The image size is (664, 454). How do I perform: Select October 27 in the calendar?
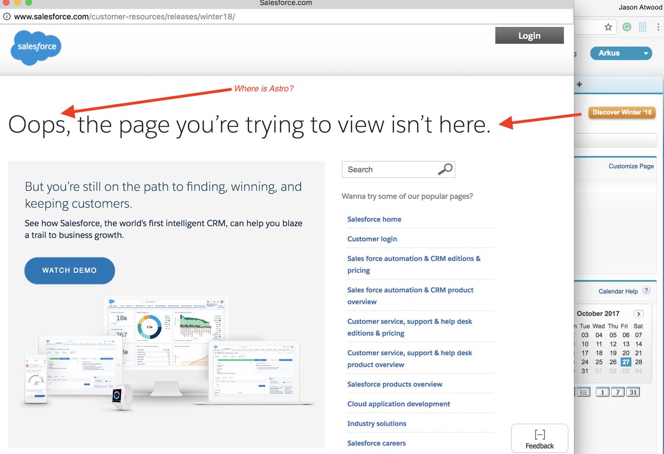click(x=625, y=362)
